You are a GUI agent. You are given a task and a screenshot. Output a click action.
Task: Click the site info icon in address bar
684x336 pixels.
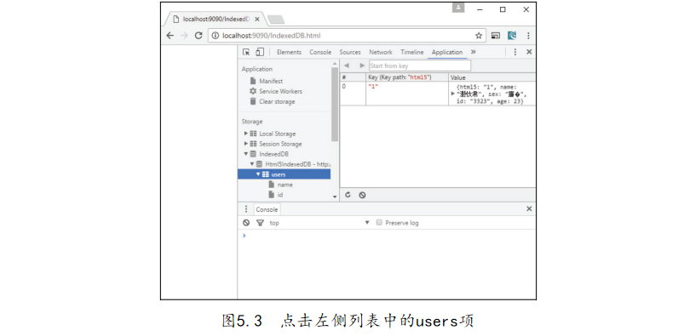(x=215, y=36)
